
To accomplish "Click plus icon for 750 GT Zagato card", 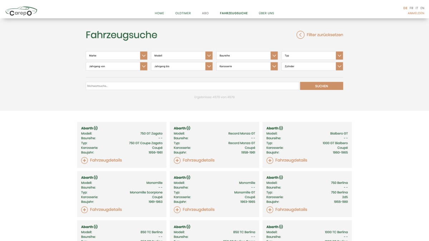I will point(84,160).
